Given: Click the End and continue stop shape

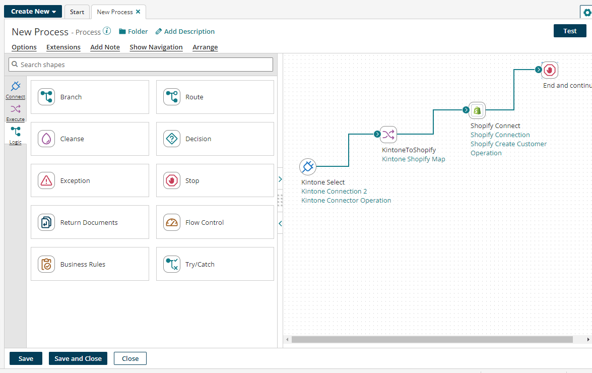Looking at the screenshot, I should [550, 70].
